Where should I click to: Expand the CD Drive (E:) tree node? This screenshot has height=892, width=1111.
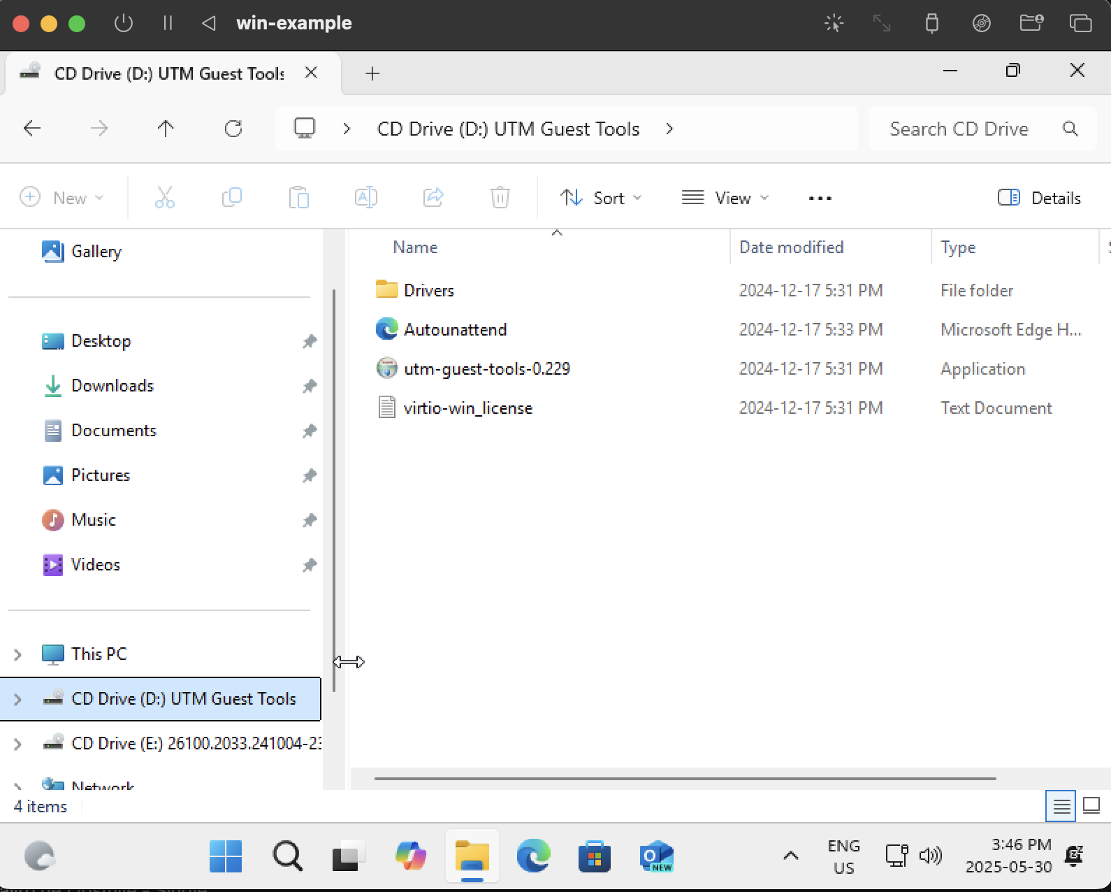17,744
